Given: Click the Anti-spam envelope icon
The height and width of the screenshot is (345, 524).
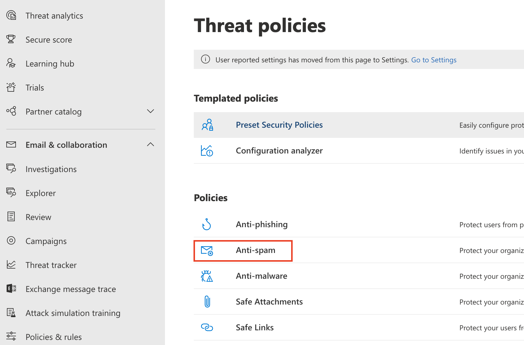Looking at the screenshot, I should coord(207,251).
